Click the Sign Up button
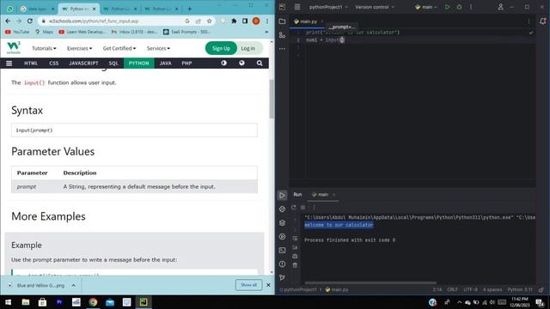 221,48
